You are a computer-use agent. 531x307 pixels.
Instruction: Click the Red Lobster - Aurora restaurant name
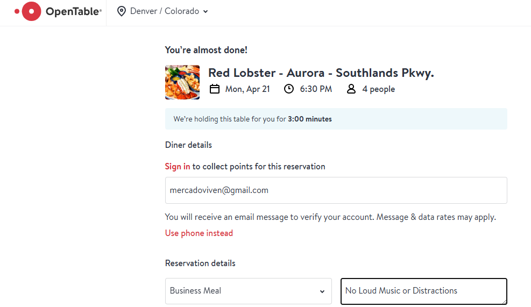click(321, 73)
